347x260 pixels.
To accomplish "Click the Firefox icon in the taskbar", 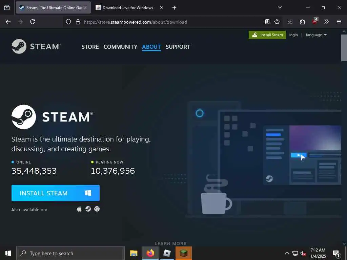I will click(150, 253).
